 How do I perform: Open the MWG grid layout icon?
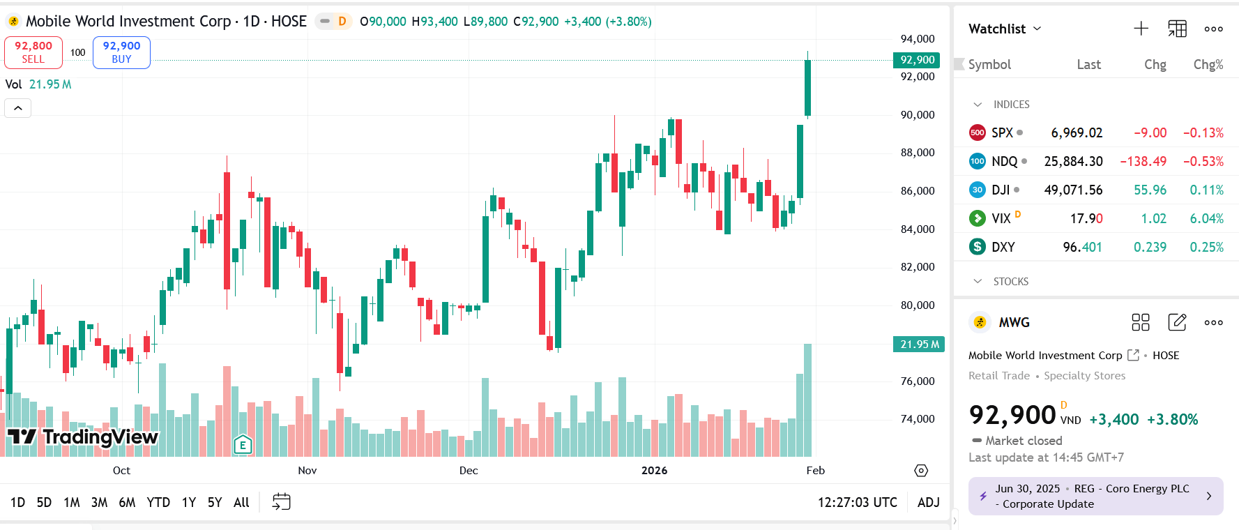tap(1141, 322)
